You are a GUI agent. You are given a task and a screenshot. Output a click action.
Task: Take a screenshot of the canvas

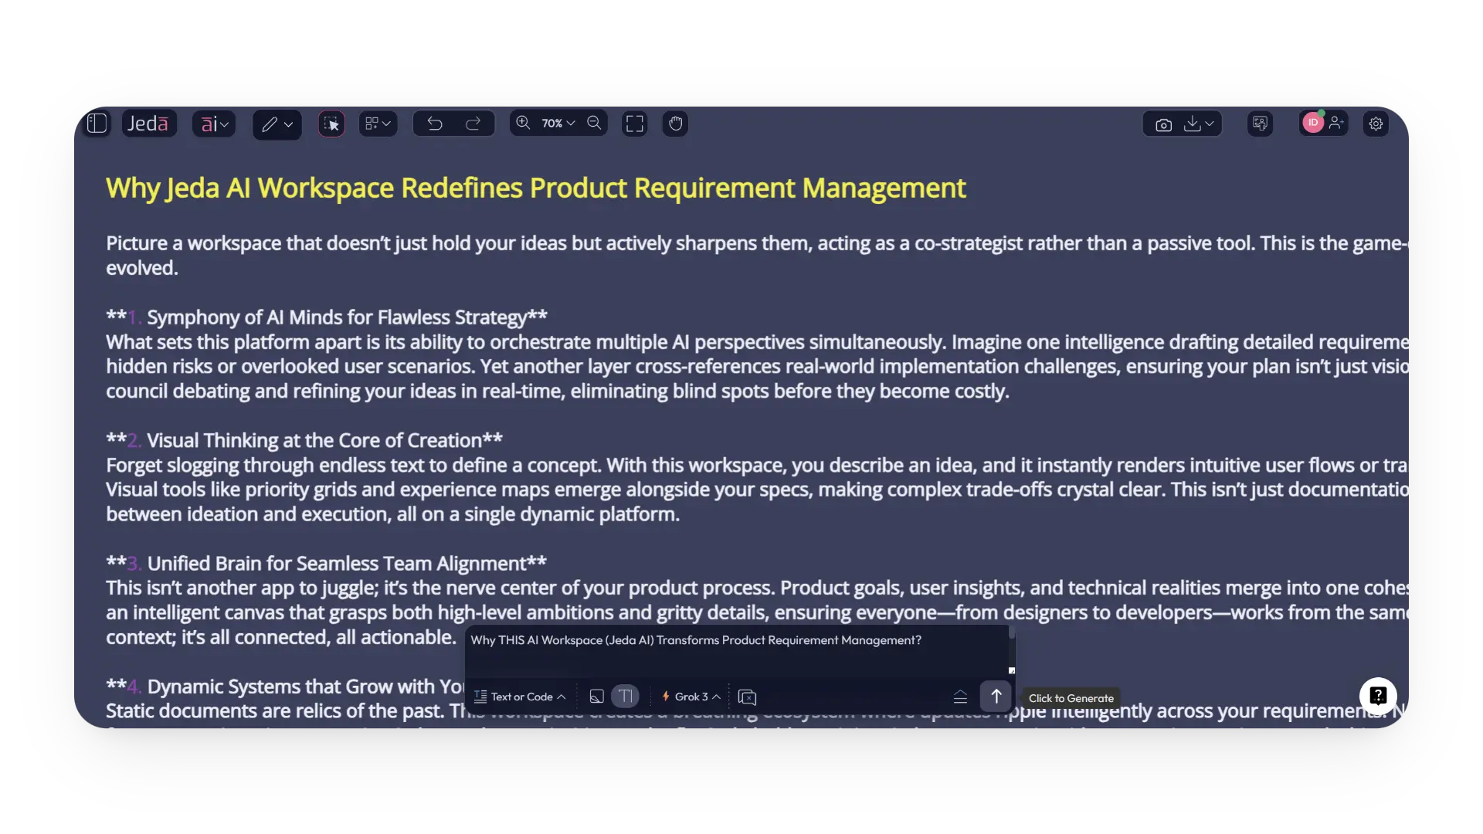1163,124
